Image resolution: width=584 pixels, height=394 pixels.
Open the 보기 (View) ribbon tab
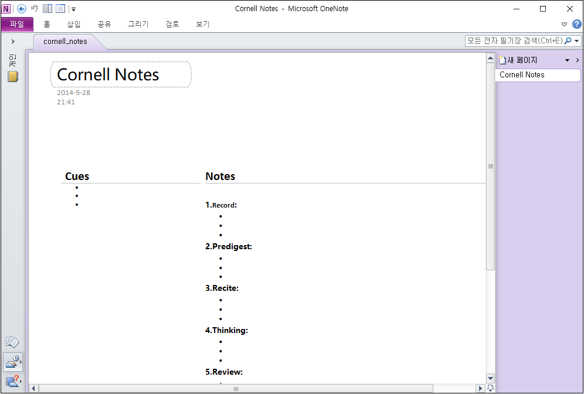(203, 24)
